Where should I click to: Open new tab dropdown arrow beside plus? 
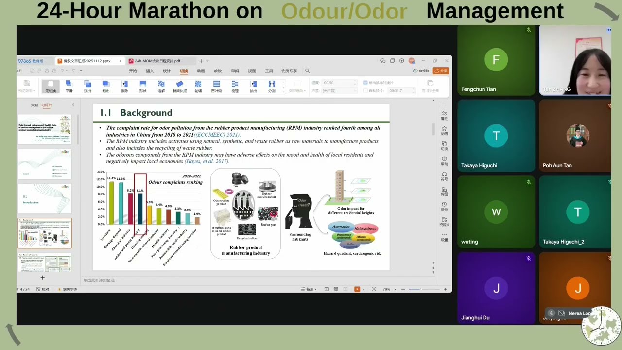coord(207,61)
